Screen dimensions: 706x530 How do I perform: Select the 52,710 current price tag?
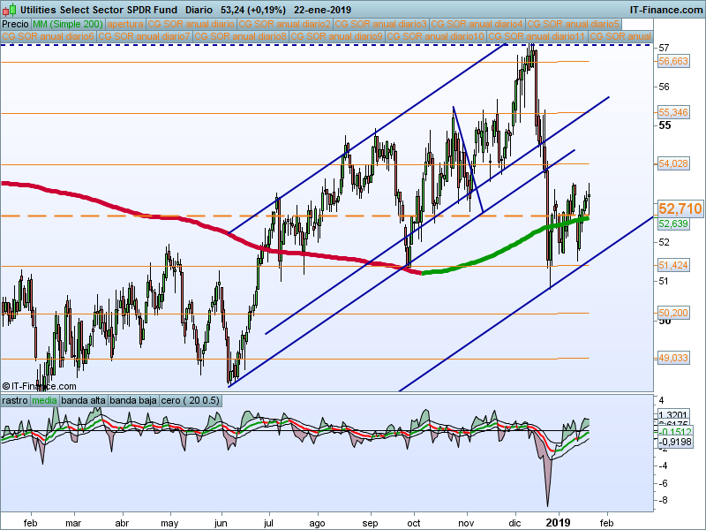tap(680, 208)
